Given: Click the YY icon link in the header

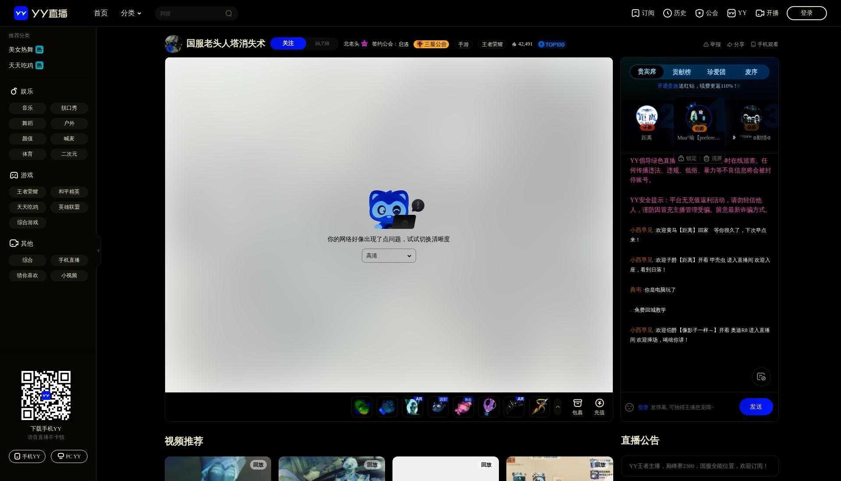Looking at the screenshot, I should (737, 13).
